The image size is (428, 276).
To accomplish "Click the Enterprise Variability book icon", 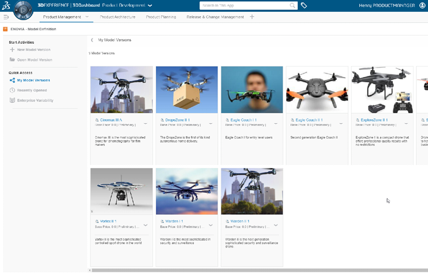I will (12, 100).
